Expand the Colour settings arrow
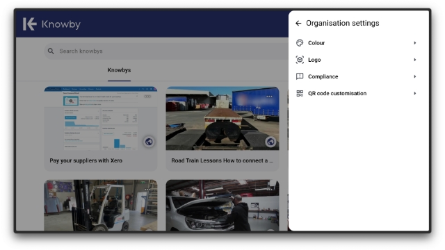 coord(415,43)
